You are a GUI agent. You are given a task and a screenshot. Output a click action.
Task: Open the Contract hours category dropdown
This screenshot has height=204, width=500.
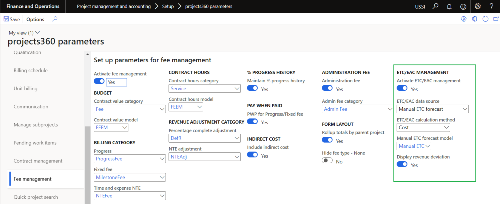tap(204, 89)
